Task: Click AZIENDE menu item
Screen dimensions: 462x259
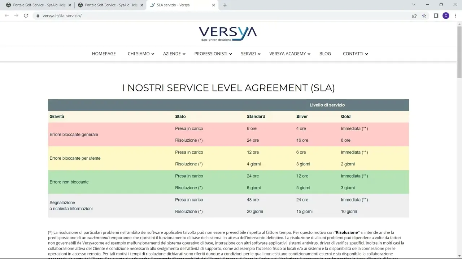Action: [x=172, y=54]
